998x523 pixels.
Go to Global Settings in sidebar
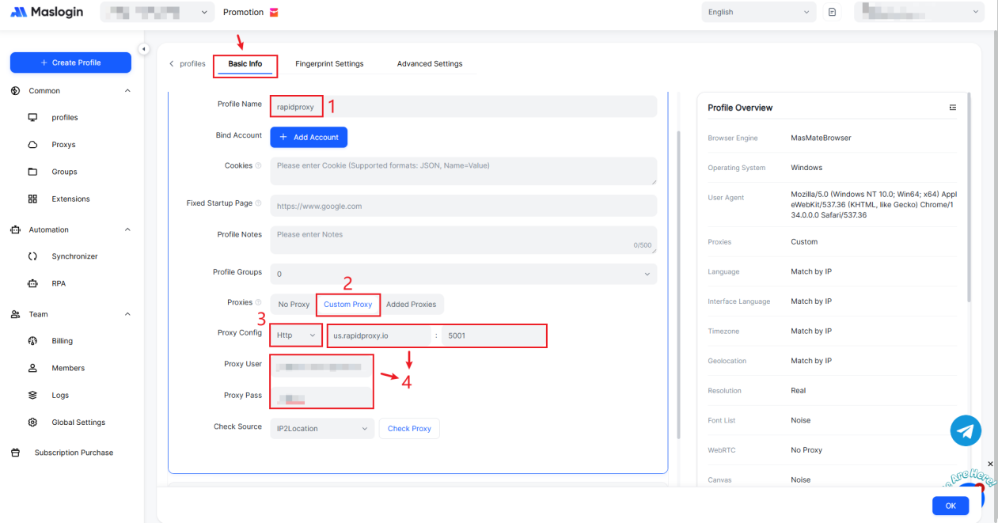click(x=78, y=423)
